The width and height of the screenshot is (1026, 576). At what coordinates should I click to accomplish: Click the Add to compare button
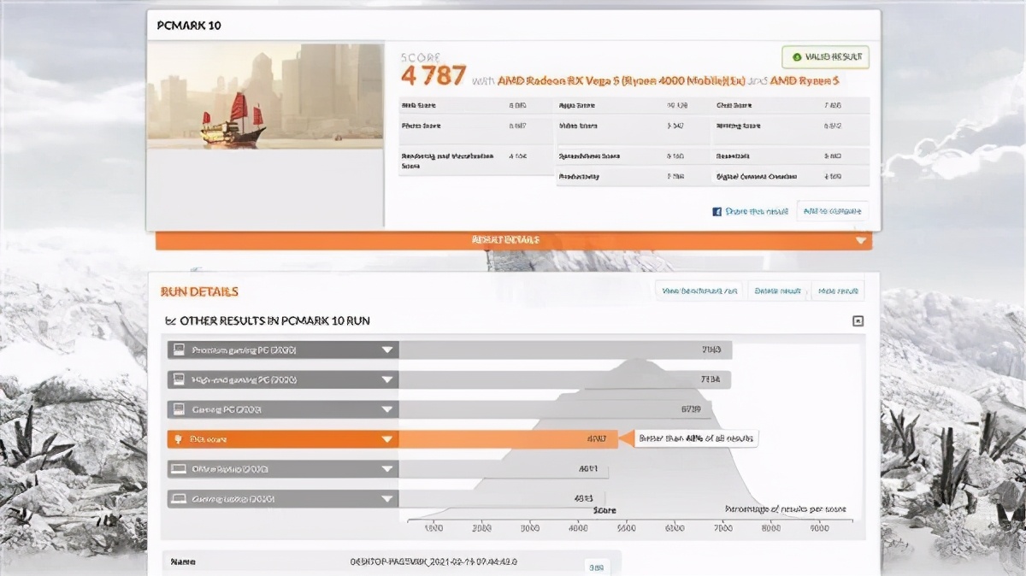(x=832, y=211)
